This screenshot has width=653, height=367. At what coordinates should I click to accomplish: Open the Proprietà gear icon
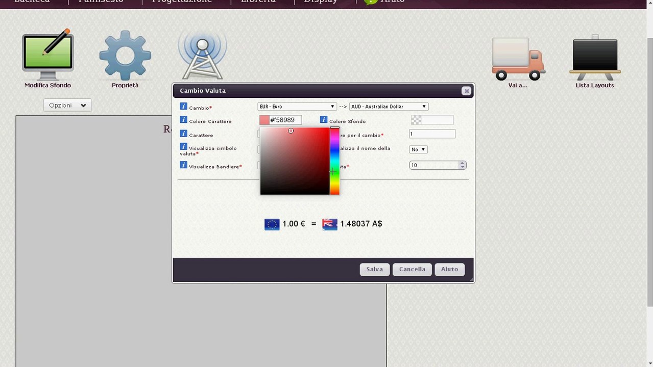tap(125, 55)
